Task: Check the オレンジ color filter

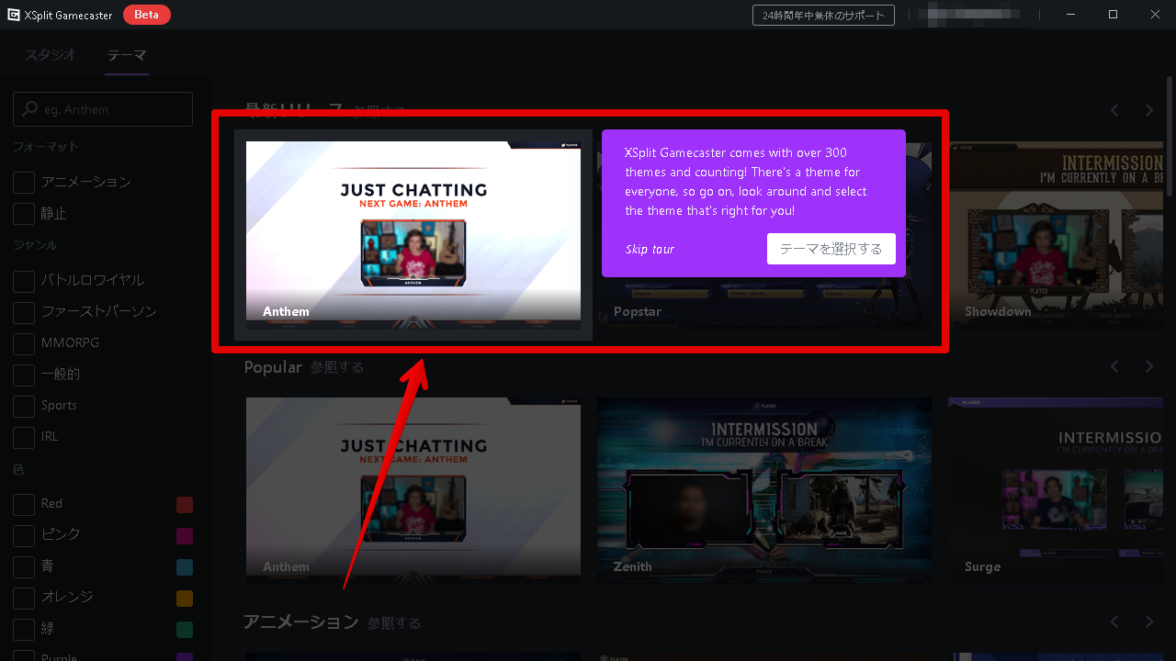Action: [24, 597]
